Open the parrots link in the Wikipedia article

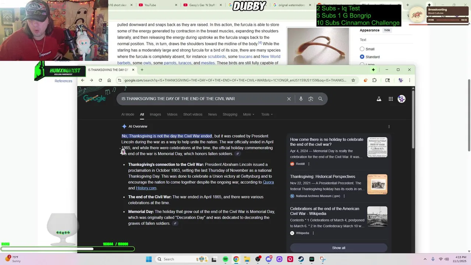[170, 63]
